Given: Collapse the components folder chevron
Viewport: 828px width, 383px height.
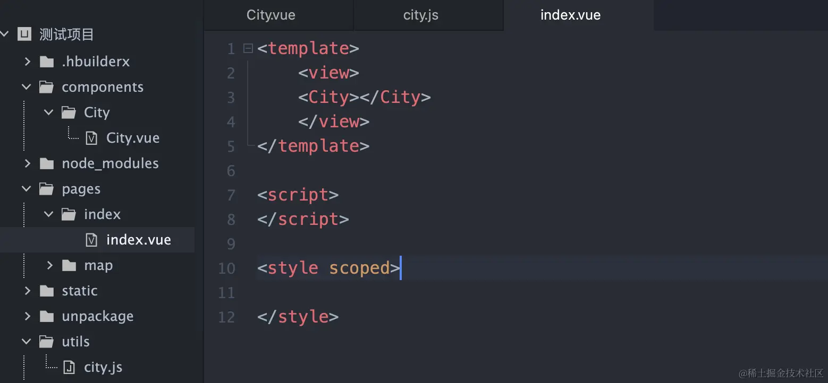Looking at the screenshot, I should tap(26, 86).
